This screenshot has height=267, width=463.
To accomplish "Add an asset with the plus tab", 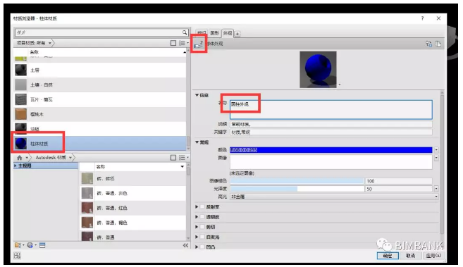I will [x=237, y=34].
